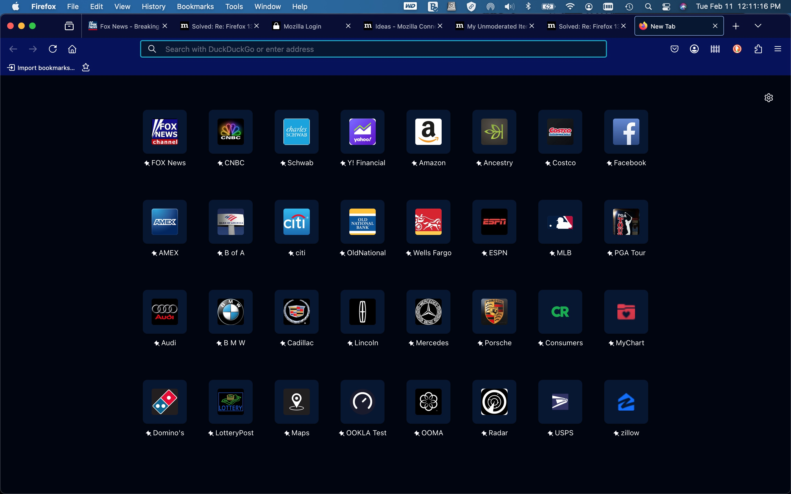Open the FOX News shortcut tile

165,132
